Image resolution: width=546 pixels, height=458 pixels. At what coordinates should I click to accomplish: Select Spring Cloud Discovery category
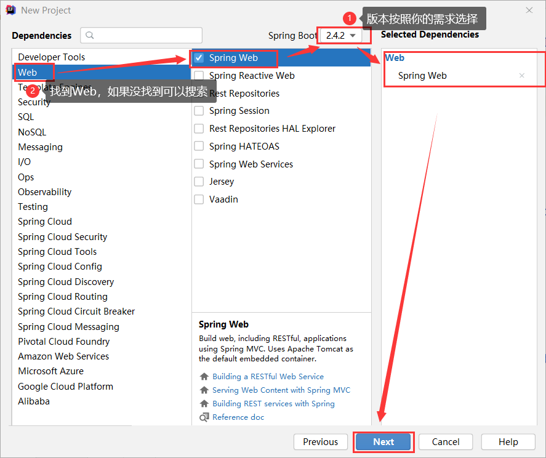66,282
